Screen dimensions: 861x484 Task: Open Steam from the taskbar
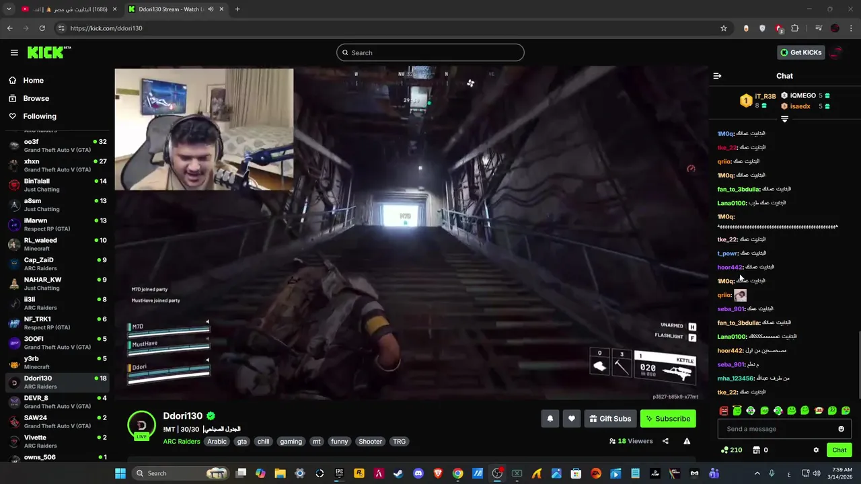click(x=398, y=473)
